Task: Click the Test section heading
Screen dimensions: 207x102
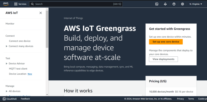Action: pos(8,58)
